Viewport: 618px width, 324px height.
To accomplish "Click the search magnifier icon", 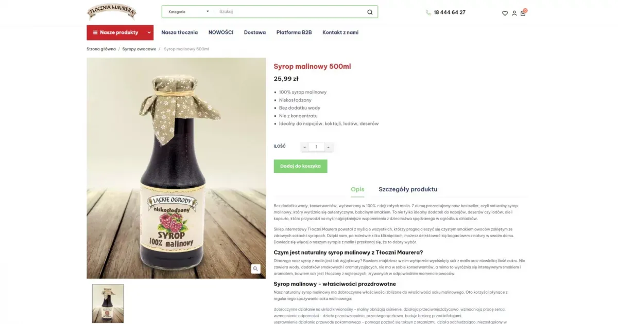I will tap(370, 12).
